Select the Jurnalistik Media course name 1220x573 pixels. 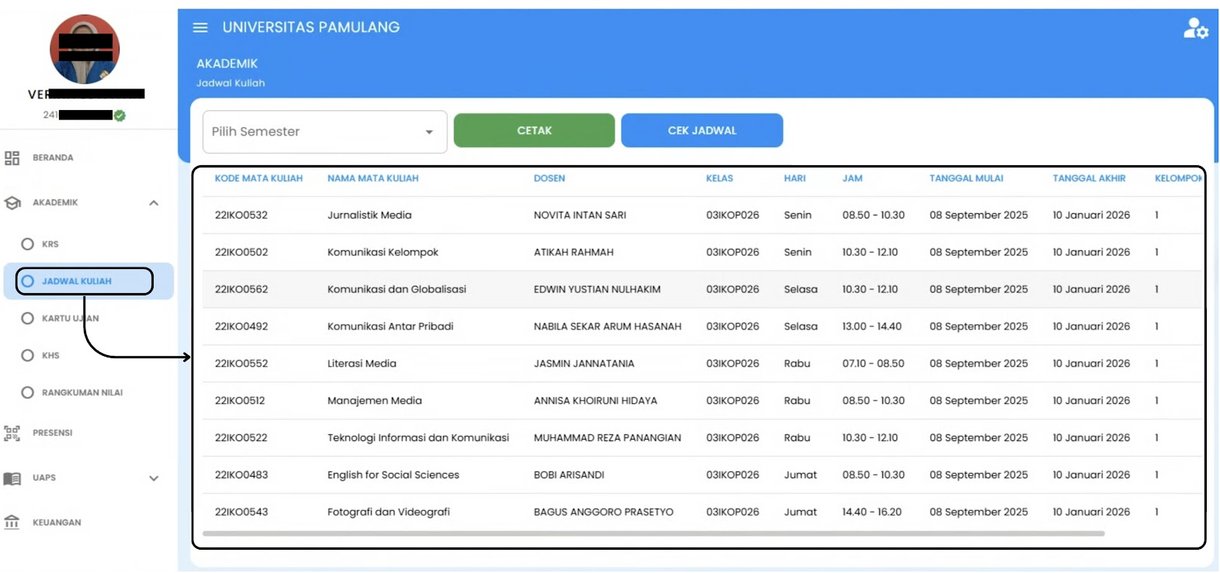369,216
